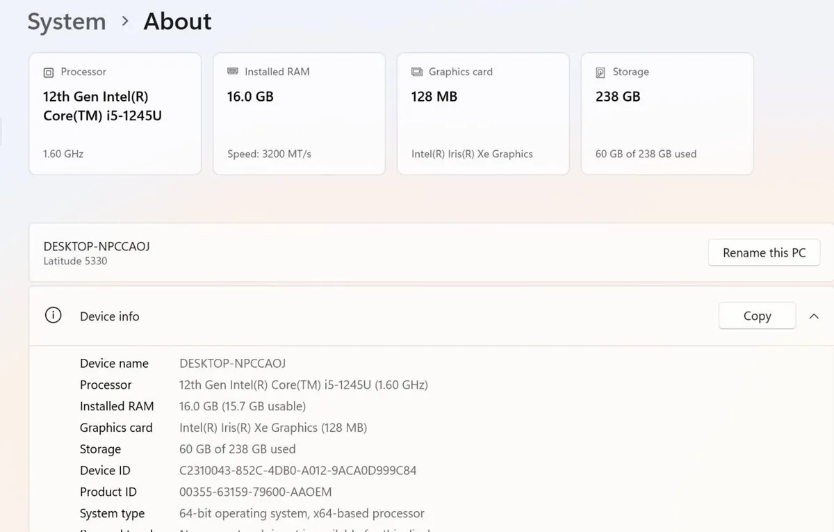Click the System type value text

[x=302, y=513]
